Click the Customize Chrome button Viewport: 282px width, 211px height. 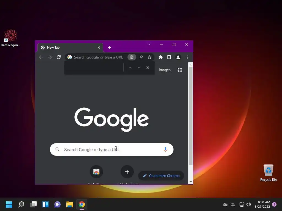[161, 176]
